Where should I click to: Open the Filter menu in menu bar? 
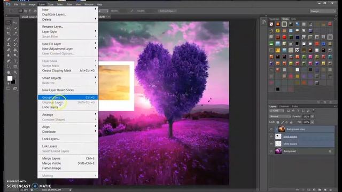[69, 4]
